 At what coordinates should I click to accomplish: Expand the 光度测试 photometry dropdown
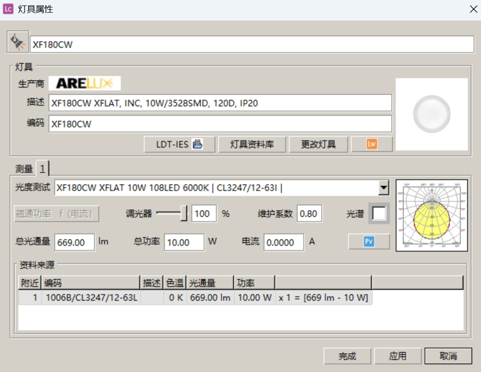[x=384, y=188]
